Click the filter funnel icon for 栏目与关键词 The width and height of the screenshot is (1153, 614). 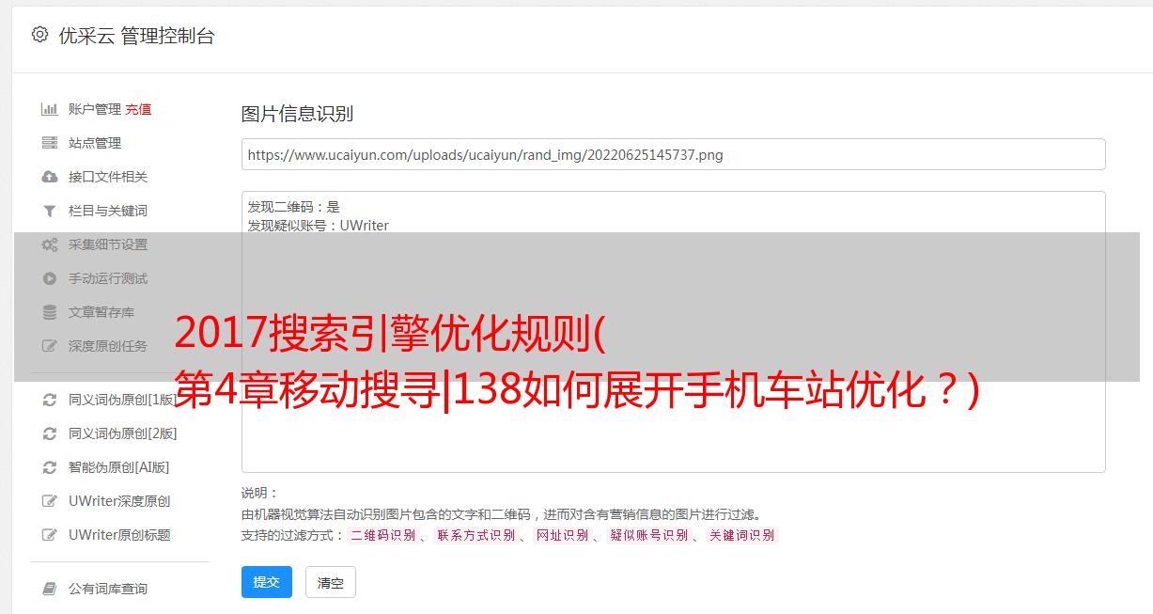pos(50,211)
